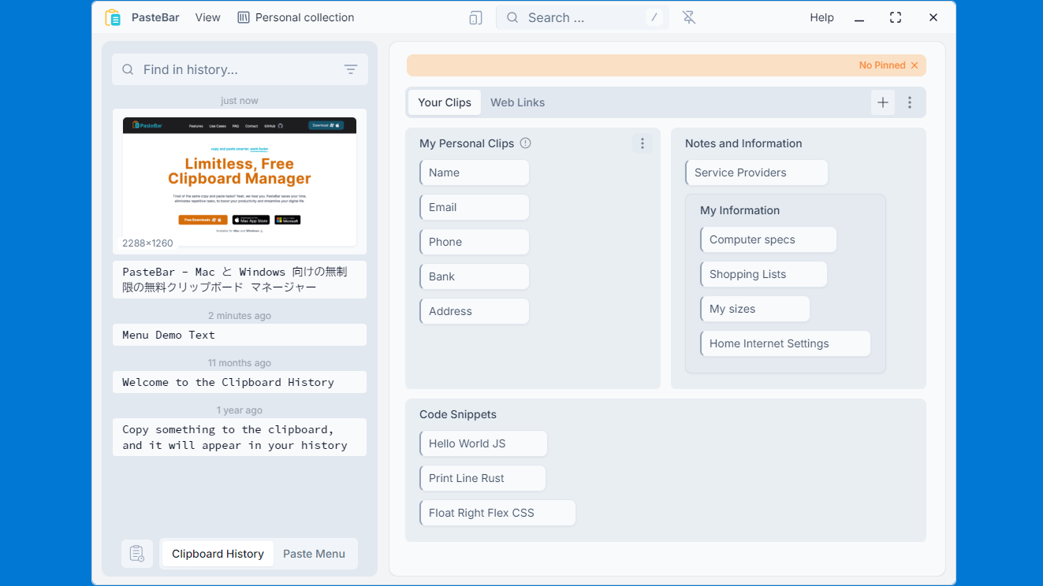Select the Your Clips tab
Viewport: 1043px width, 586px height.
coord(445,102)
